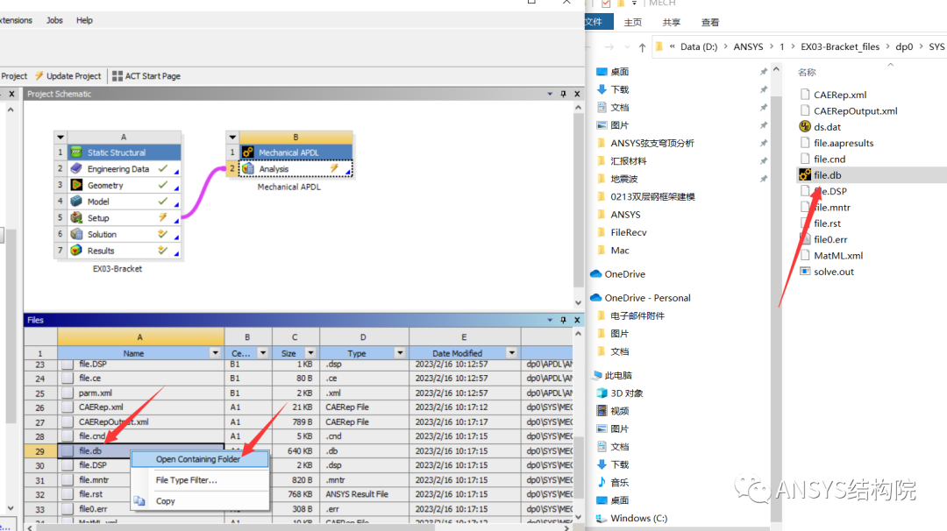Open the dp0 breadcrumb folder
Viewport: 947px width, 531px height.
point(905,46)
